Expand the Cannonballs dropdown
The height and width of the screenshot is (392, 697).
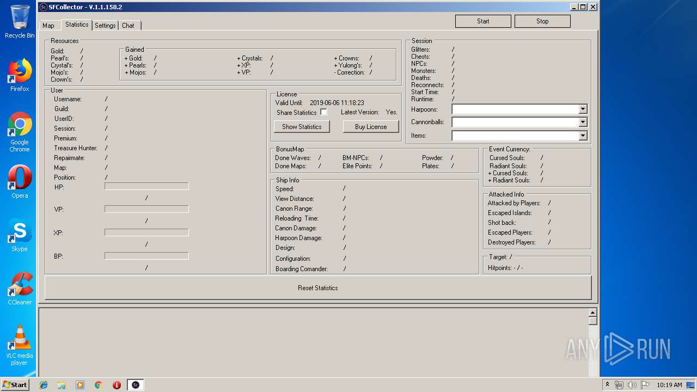pyautogui.click(x=583, y=122)
